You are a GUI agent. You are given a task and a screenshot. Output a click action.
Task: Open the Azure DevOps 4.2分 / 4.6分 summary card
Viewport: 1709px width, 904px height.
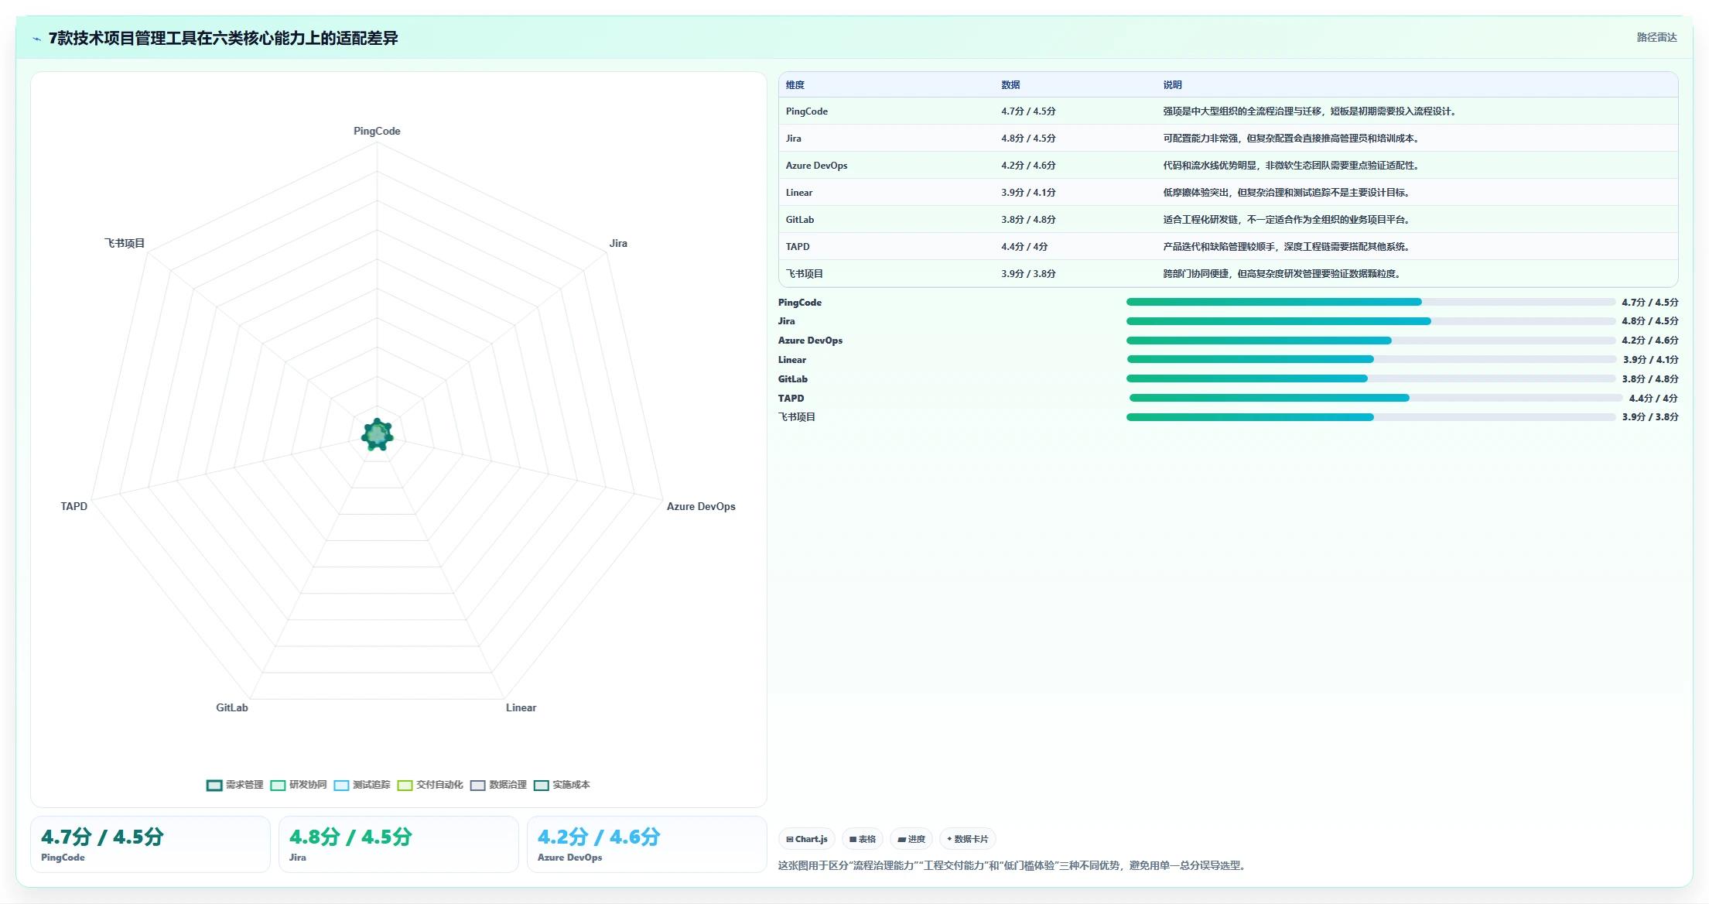(647, 844)
